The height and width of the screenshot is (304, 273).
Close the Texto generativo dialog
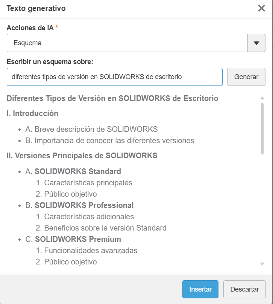pyautogui.click(x=262, y=8)
